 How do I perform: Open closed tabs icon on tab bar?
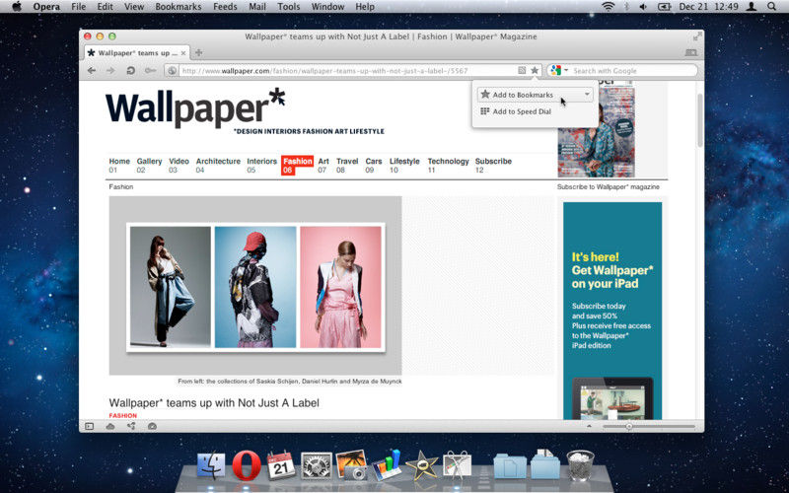pyautogui.click(x=691, y=53)
